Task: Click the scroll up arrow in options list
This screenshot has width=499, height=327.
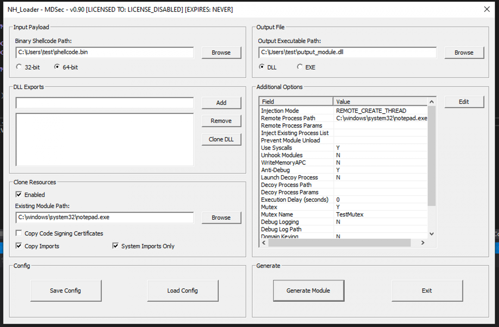Action: (x=431, y=102)
